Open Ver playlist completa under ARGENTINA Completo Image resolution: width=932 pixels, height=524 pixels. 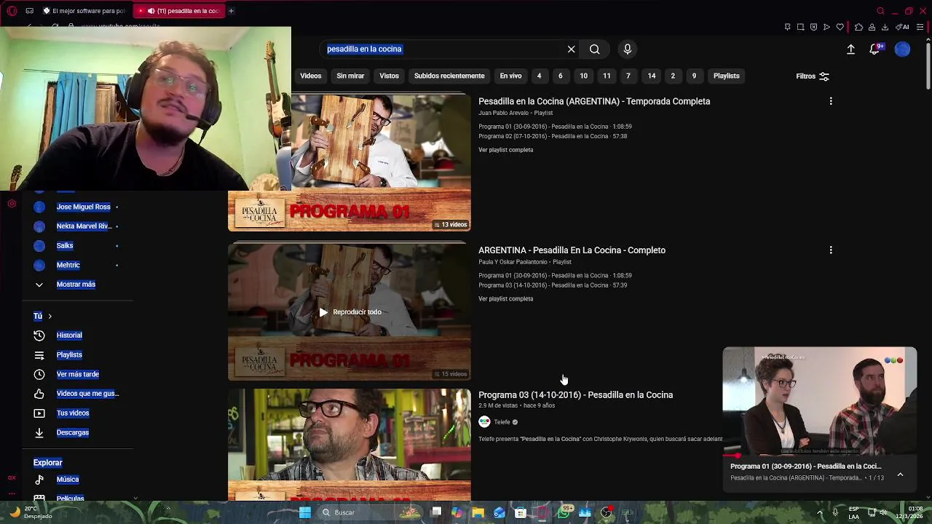(506, 299)
